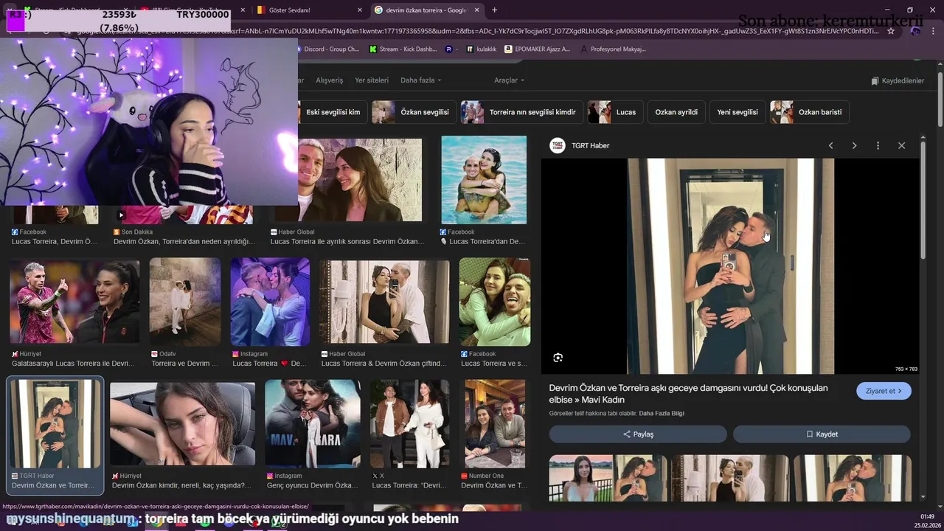
Task: Open a new browser tab
Action: pos(494,10)
